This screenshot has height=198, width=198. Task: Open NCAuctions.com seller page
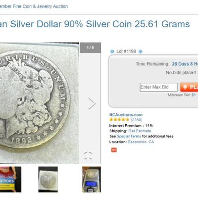pyautogui.click(x=126, y=115)
